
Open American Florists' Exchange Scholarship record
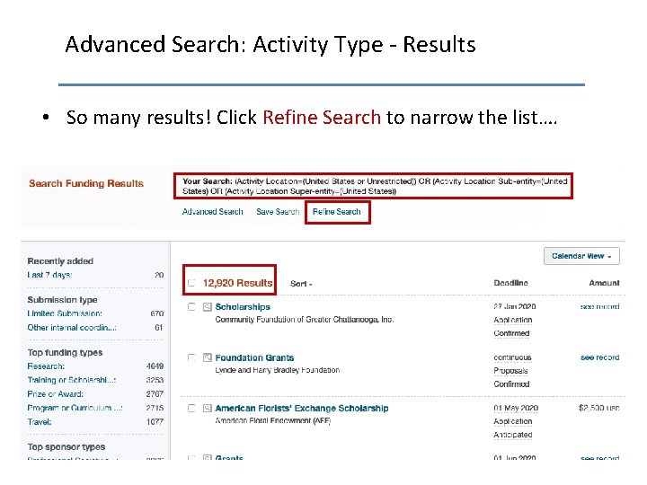coord(302,409)
